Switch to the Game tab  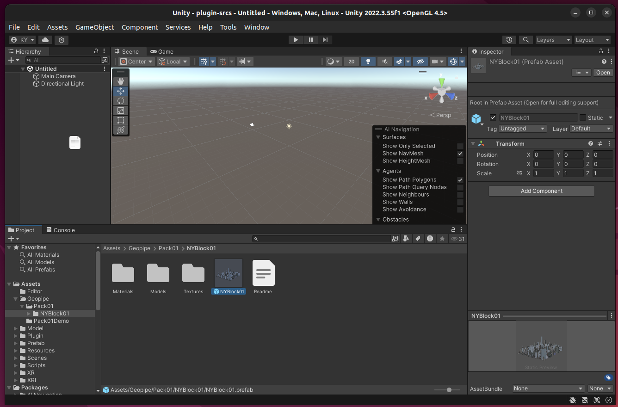162,51
